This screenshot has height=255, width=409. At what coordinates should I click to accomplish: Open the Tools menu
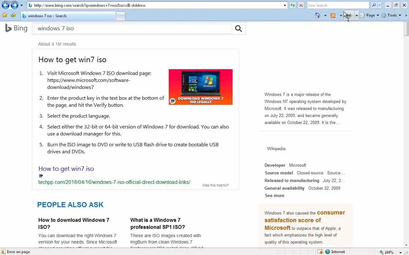coord(391,15)
